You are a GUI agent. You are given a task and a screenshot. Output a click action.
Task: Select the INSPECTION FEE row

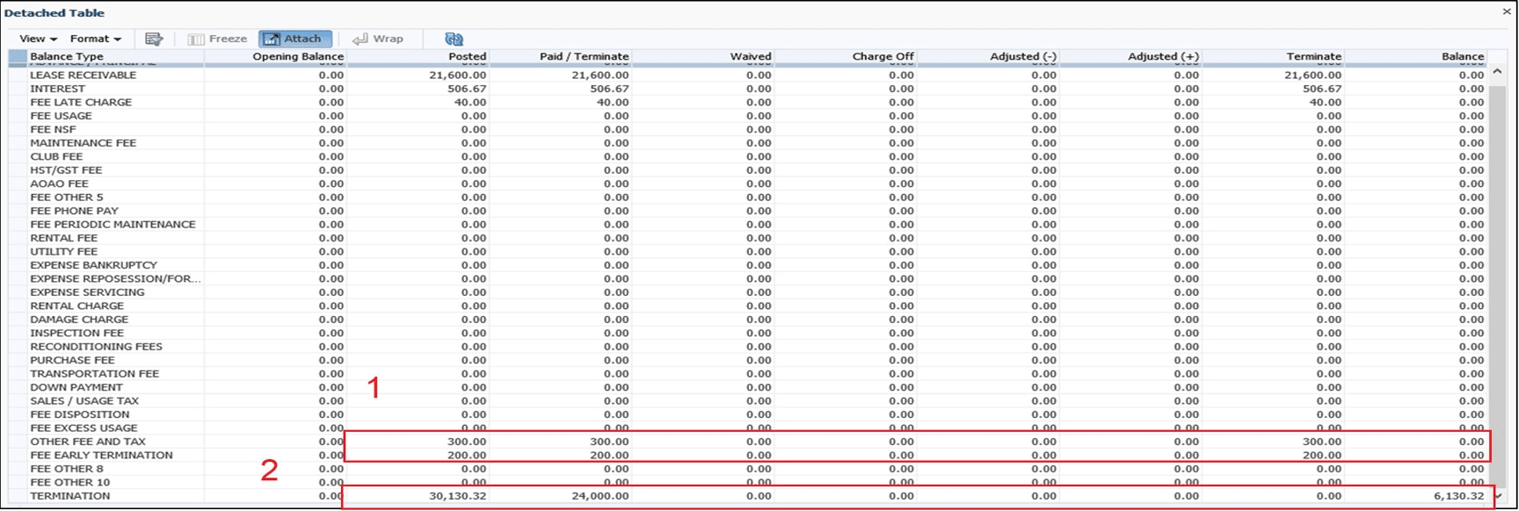click(747, 334)
